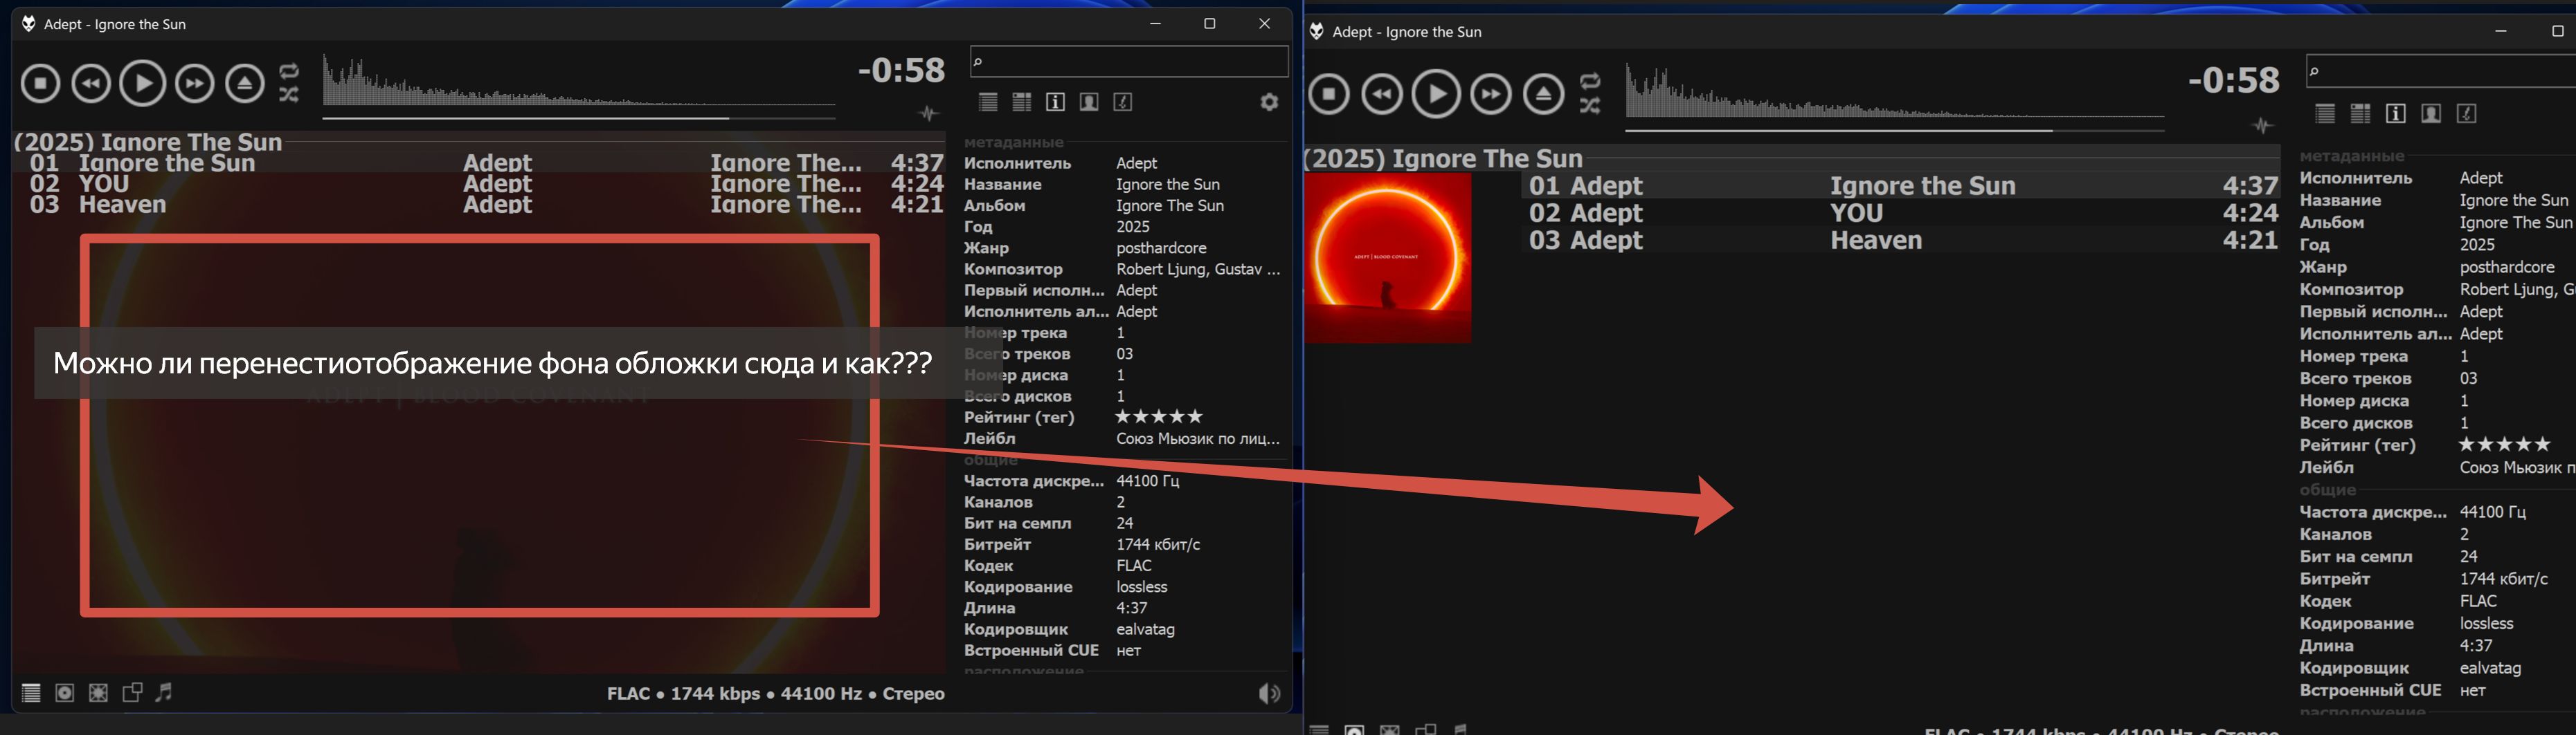Select the info 'i' panel icon, left window
The width and height of the screenshot is (2576, 735).
coord(1055,102)
